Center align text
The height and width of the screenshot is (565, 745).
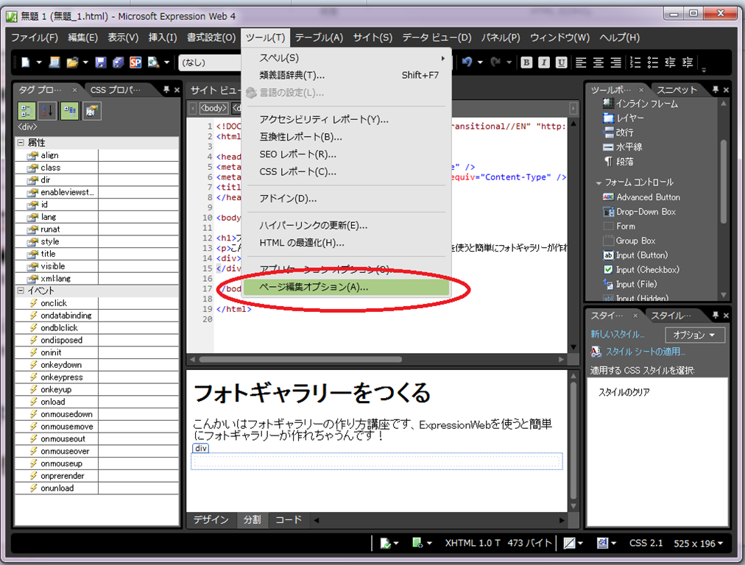[x=599, y=63]
